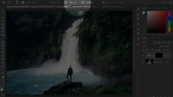Swap foreground and background colors icon
The width and height of the screenshot is (173, 97).
[x=4, y=87]
